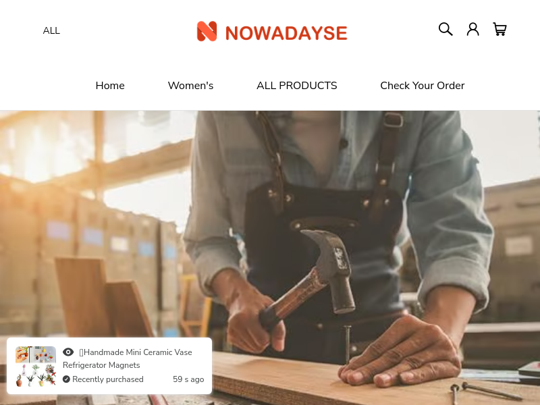Click the 59 s ago timestamp
Viewport: 540px width, 405px height.
click(188, 379)
